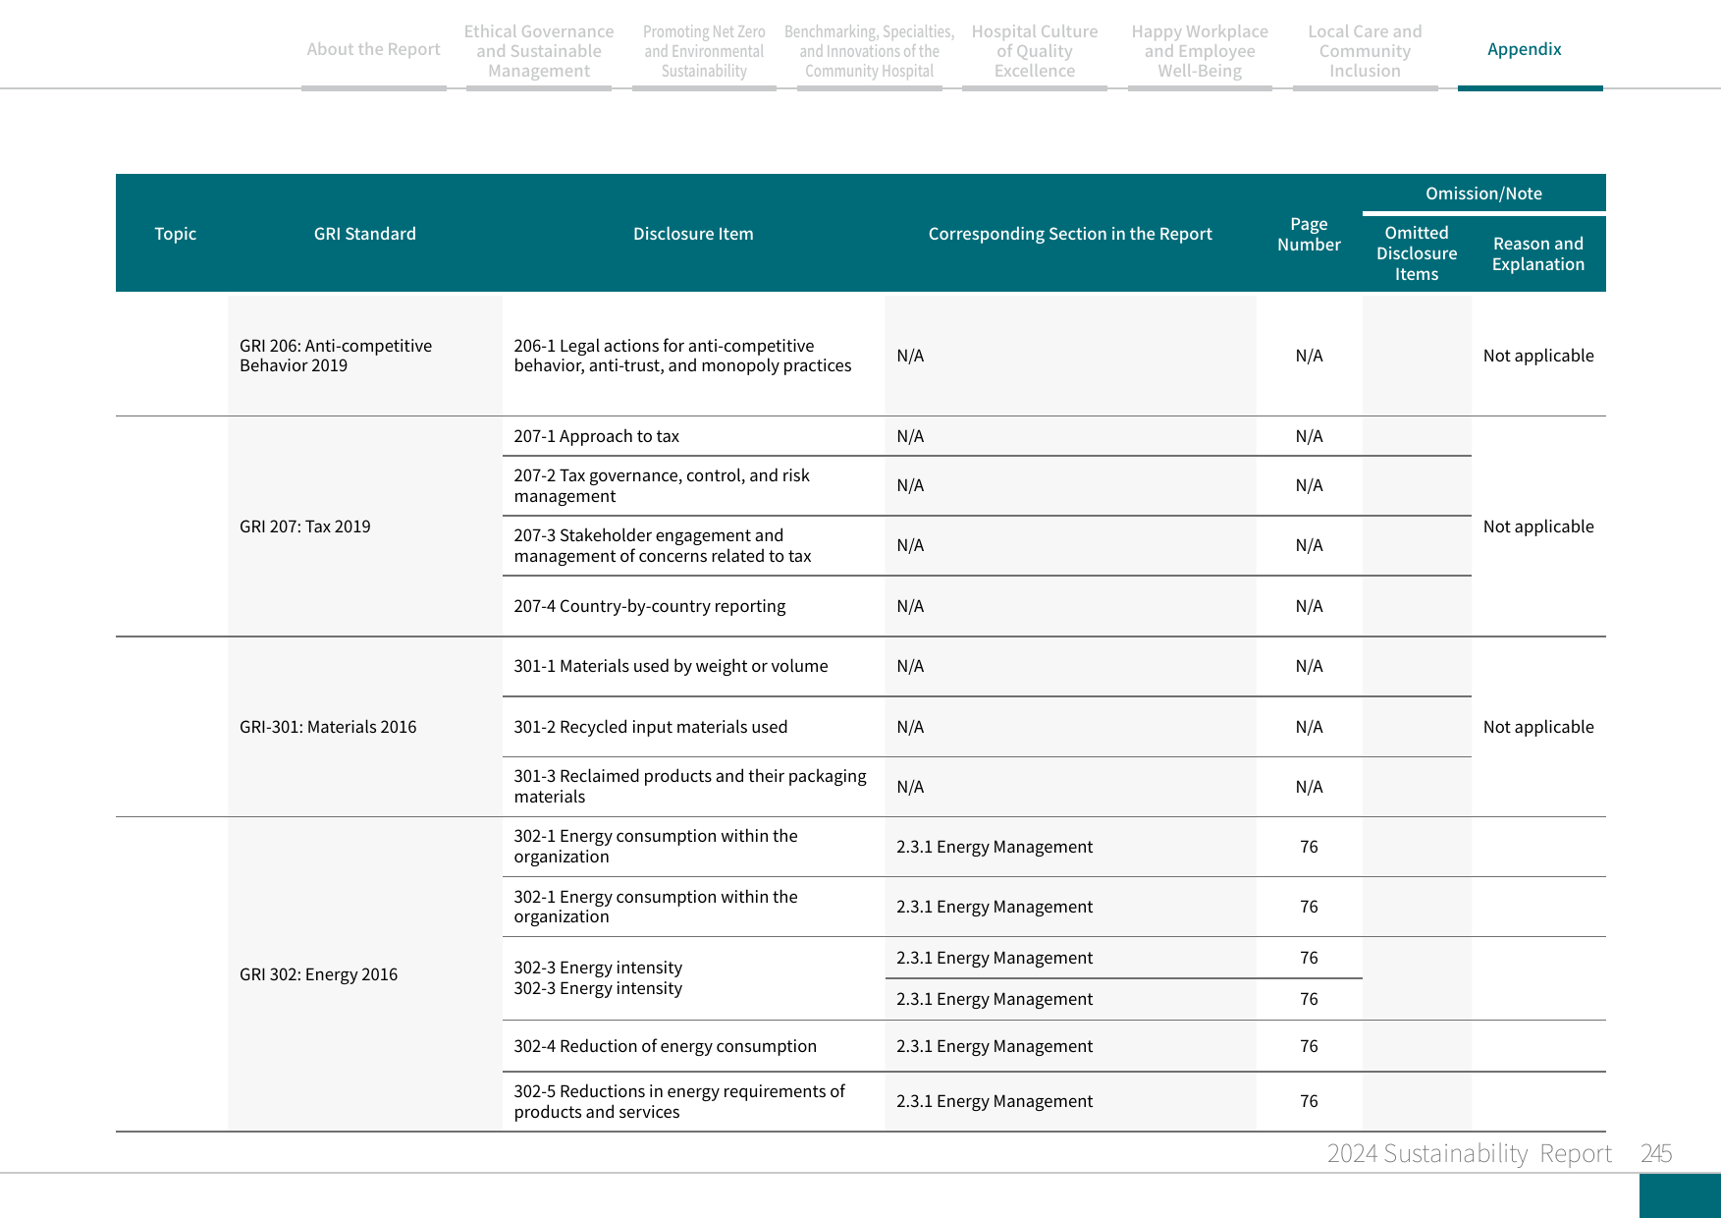Open the About the Report tab
The width and height of the screenshot is (1721, 1218).
point(373,49)
